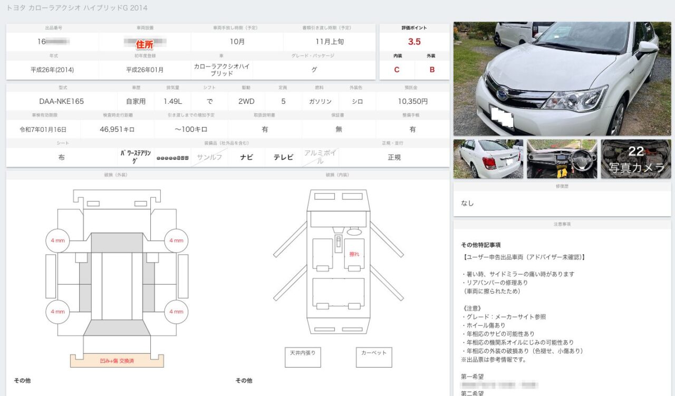Click the page title トヨタ カローラアクシオ ハイブリッドG 2014
675x396 pixels.
tap(77, 8)
